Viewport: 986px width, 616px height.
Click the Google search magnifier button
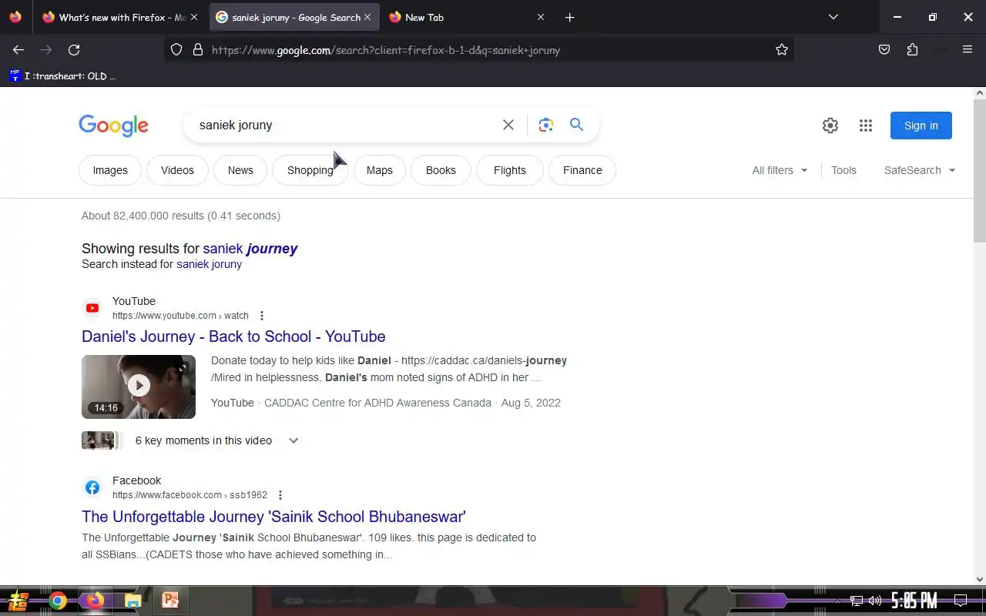[576, 125]
